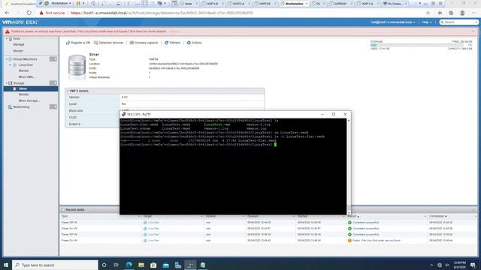Open Manage under Host
The width and height of the screenshot is (481, 270).
tap(19, 45)
